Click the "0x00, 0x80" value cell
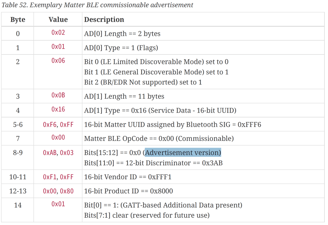Viewport: 328px width, 225px height. click(58, 191)
